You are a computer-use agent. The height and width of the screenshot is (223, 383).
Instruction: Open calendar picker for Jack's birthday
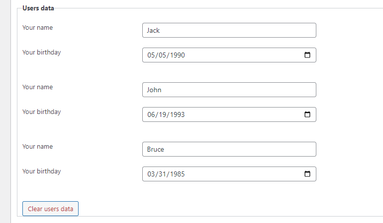(x=307, y=55)
